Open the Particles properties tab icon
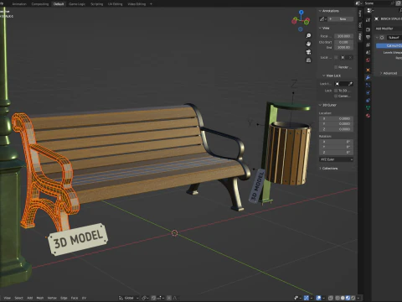Screen dimensions: 402x302 tap(368, 85)
